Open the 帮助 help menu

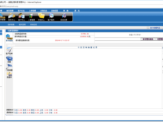point(66,10)
